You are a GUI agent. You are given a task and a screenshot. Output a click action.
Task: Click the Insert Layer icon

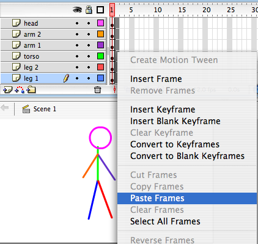[x=8, y=90]
